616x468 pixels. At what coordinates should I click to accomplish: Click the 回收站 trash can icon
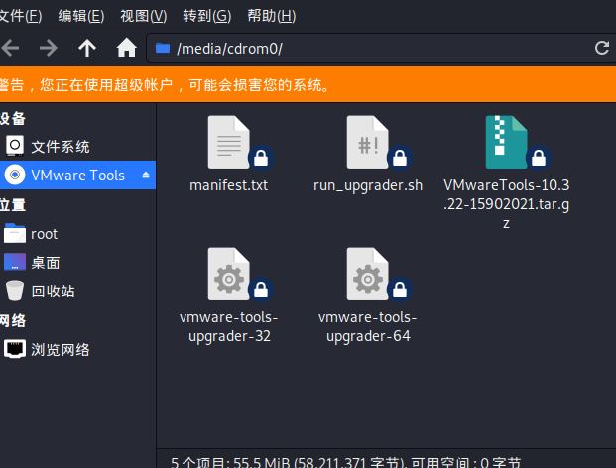coord(15,291)
